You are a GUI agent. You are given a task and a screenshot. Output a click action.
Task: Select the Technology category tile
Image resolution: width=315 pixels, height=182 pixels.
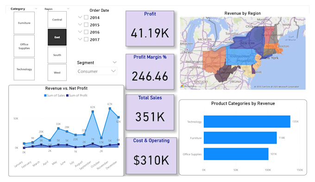(24, 69)
